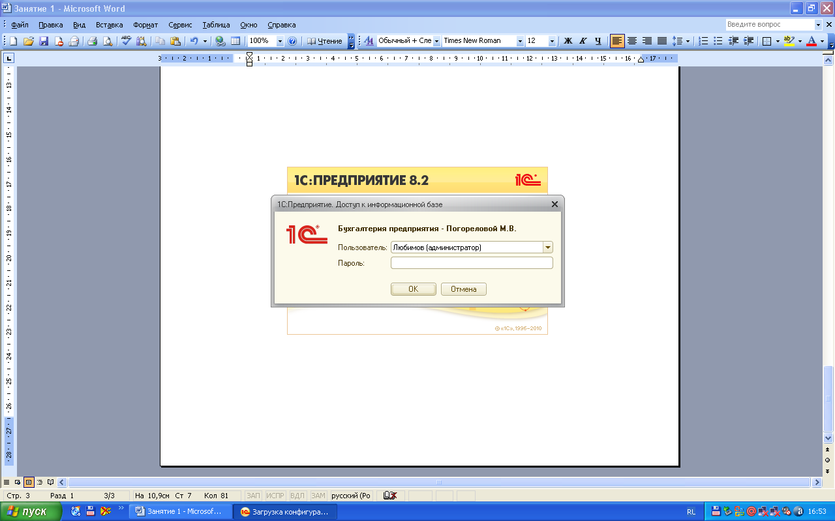Run spelling and grammar check
The image size is (835, 521).
click(x=126, y=41)
